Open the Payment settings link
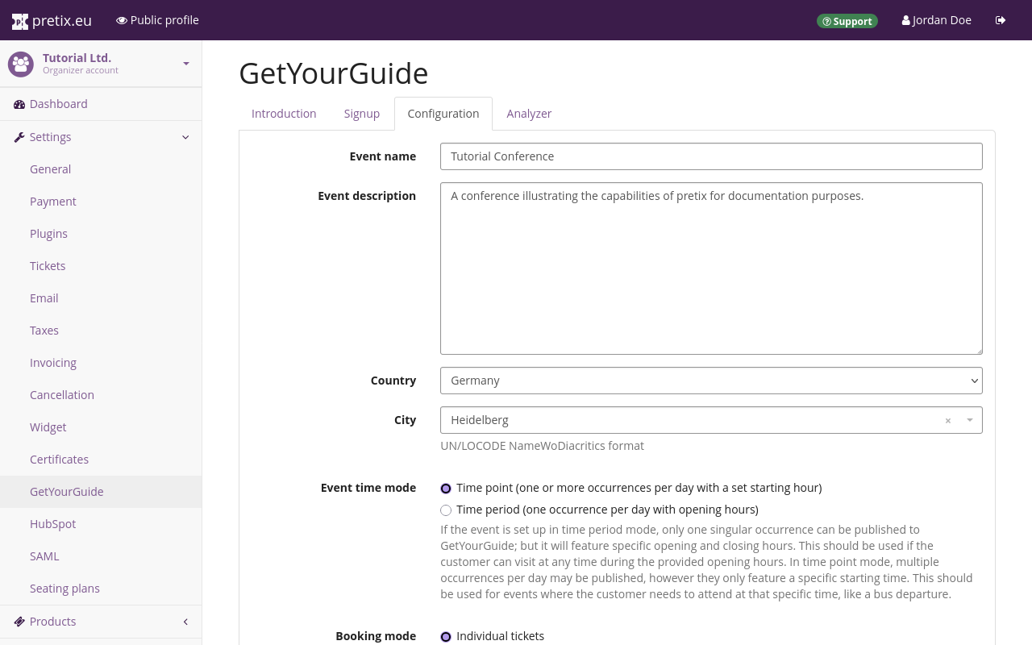This screenshot has height=645, width=1032. (52, 201)
